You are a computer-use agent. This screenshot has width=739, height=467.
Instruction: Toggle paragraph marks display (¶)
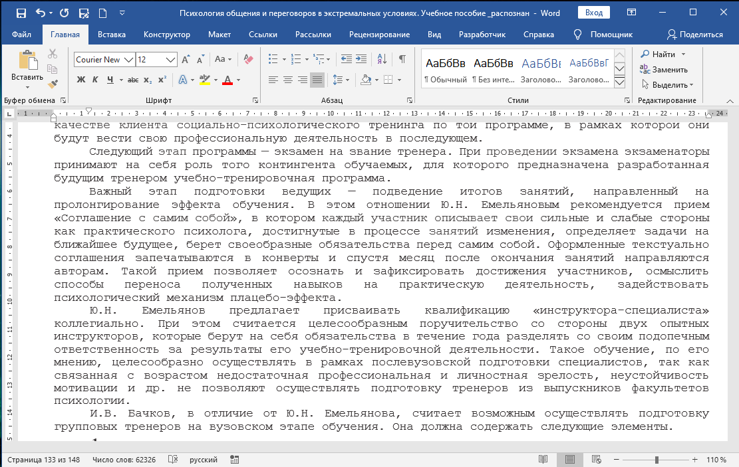(x=402, y=60)
